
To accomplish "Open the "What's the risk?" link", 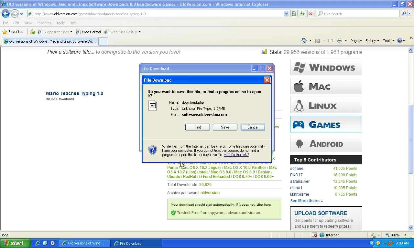I will (x=236, y=155).
